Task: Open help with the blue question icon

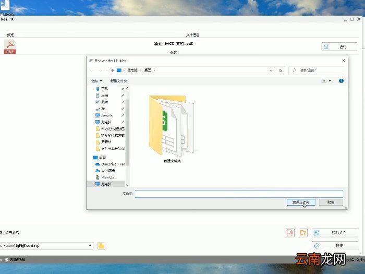Action: point(341,81)
